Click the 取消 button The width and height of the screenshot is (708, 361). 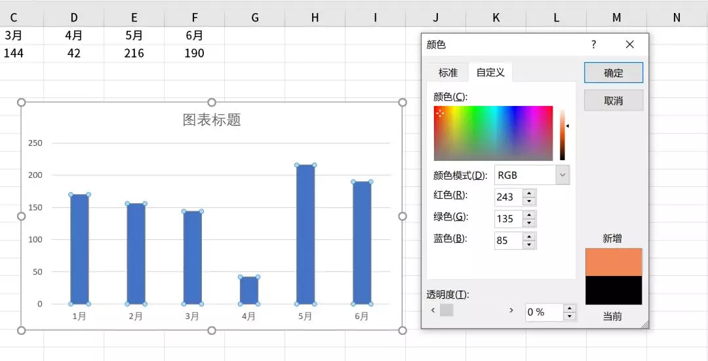click(613, 100)
